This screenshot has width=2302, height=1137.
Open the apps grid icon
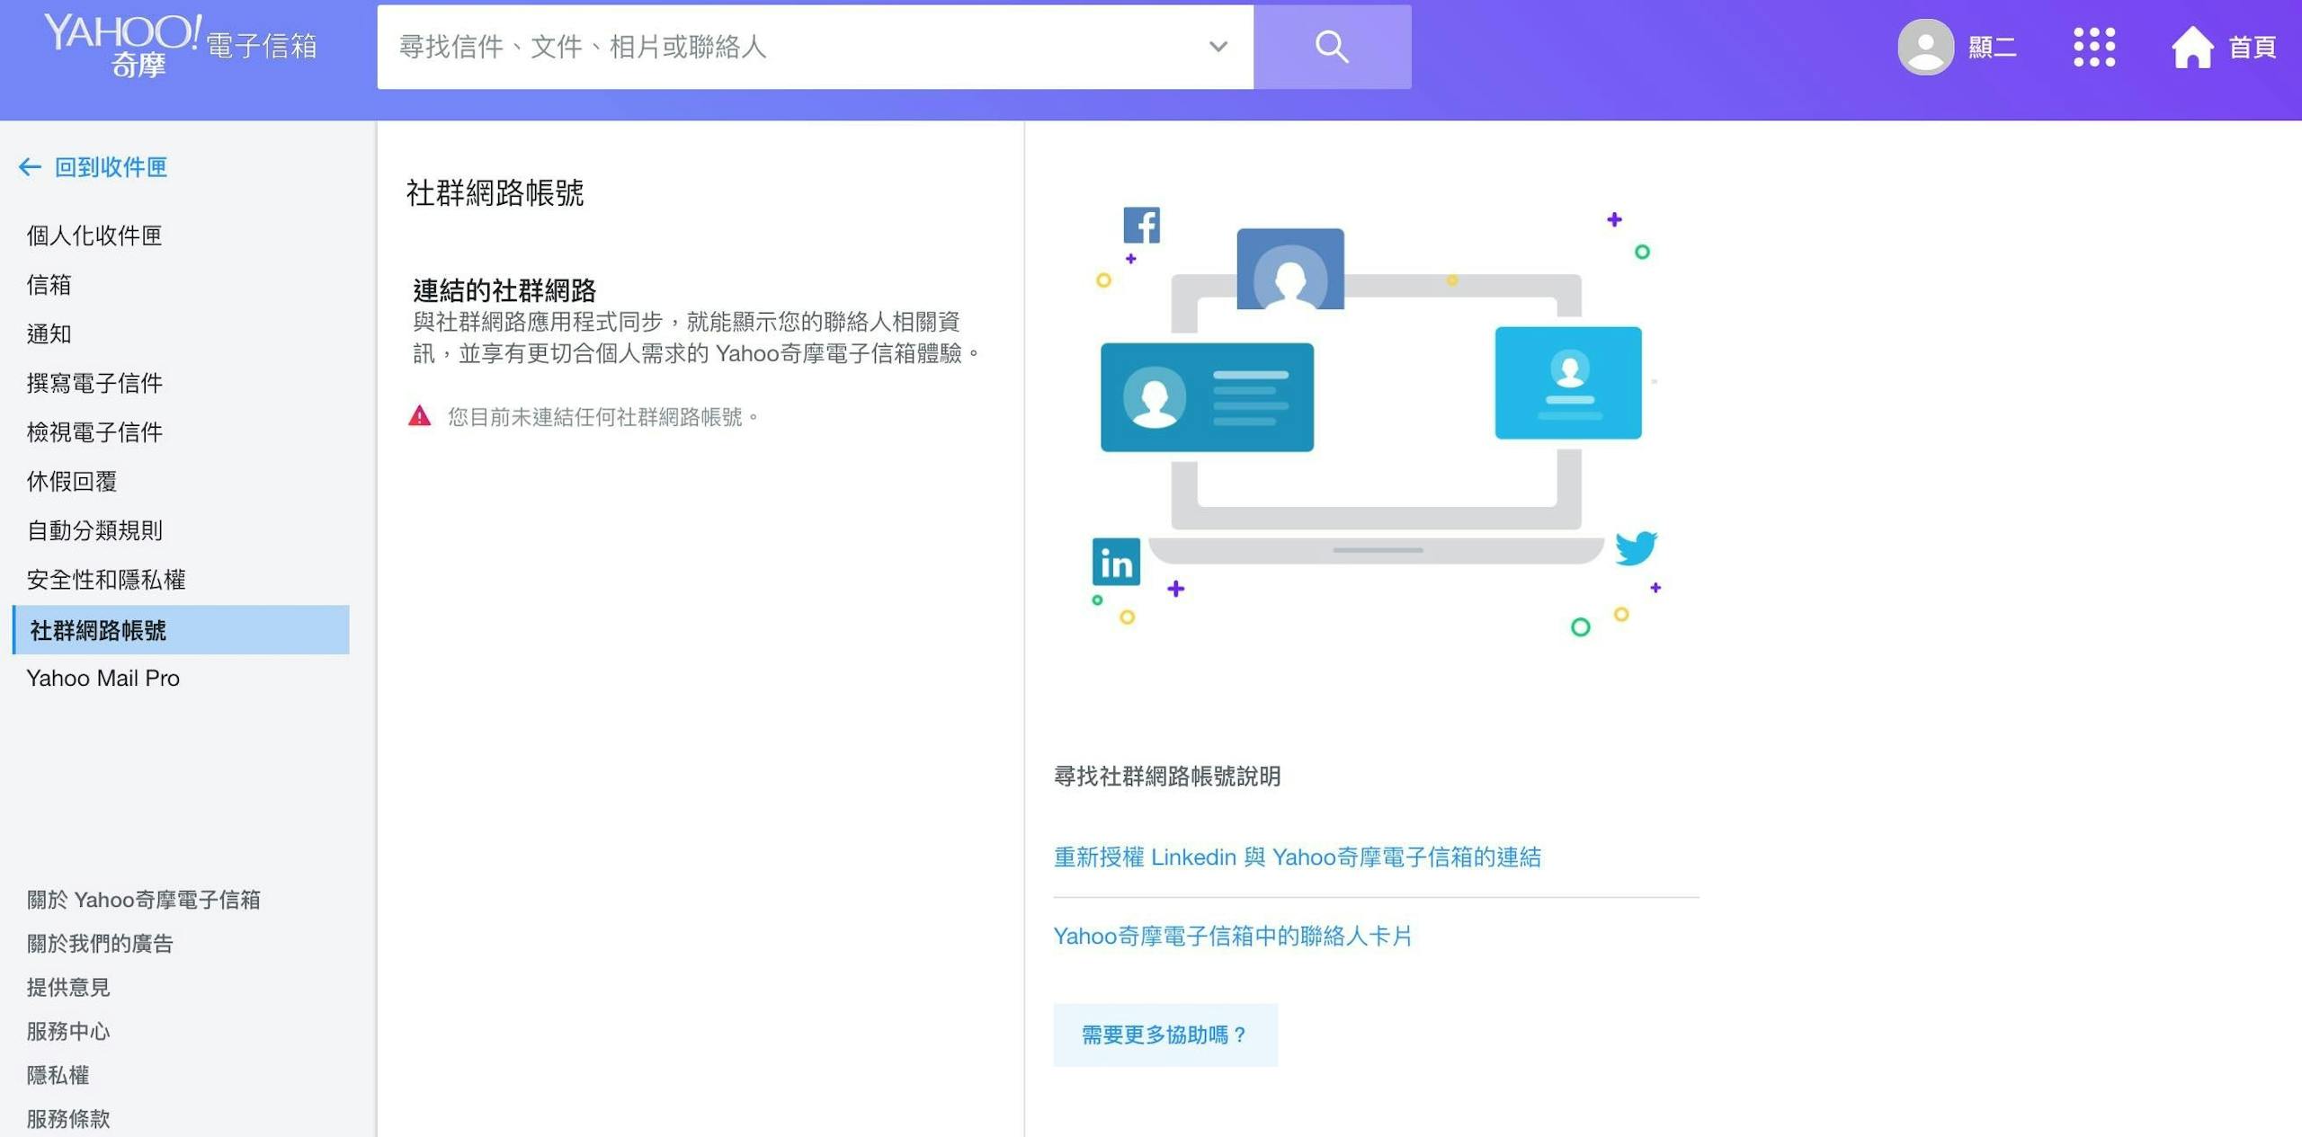coord(2093,47)
